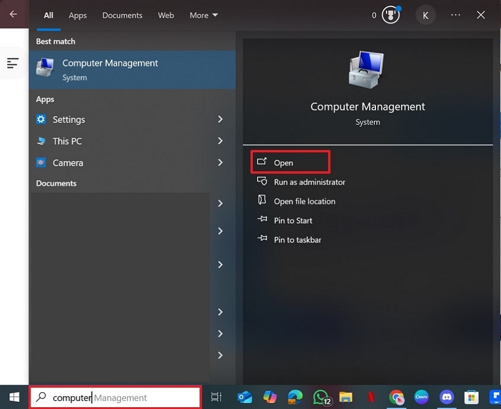Open the Windows Start button
Screen dimensions: 501x409
[14, 397]
